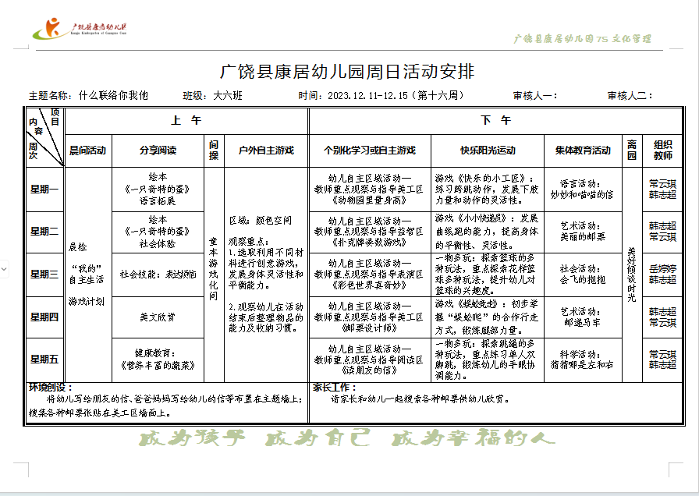Click the 《彩色世界真奇妙》 activity cell
The width and height of the screenshot is (699, 496).
click(x=370, y=275)
